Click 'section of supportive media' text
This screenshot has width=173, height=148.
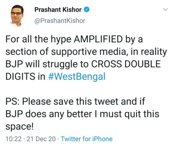(x=67, y=52)
